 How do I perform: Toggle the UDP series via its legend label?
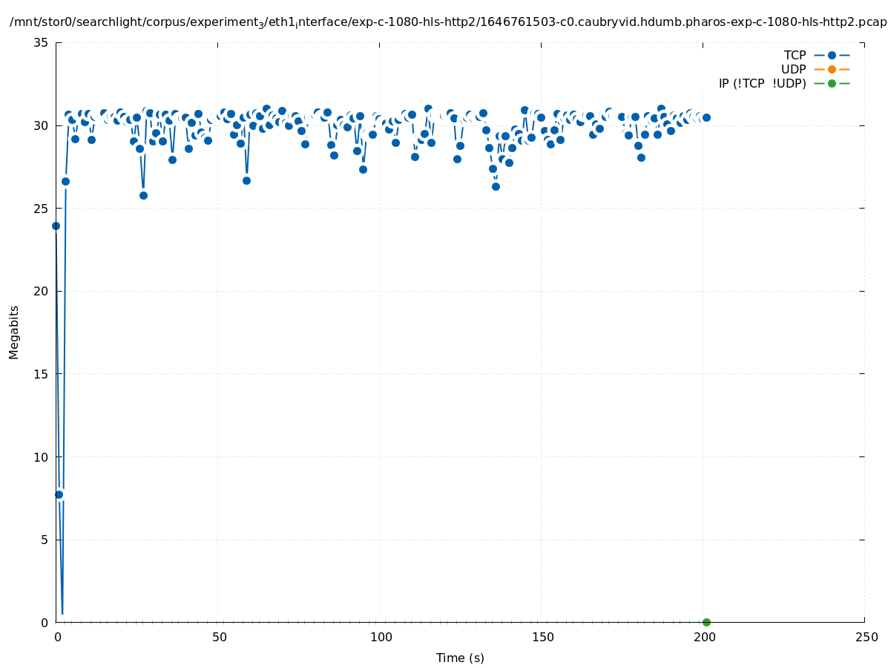click(793, 69)
